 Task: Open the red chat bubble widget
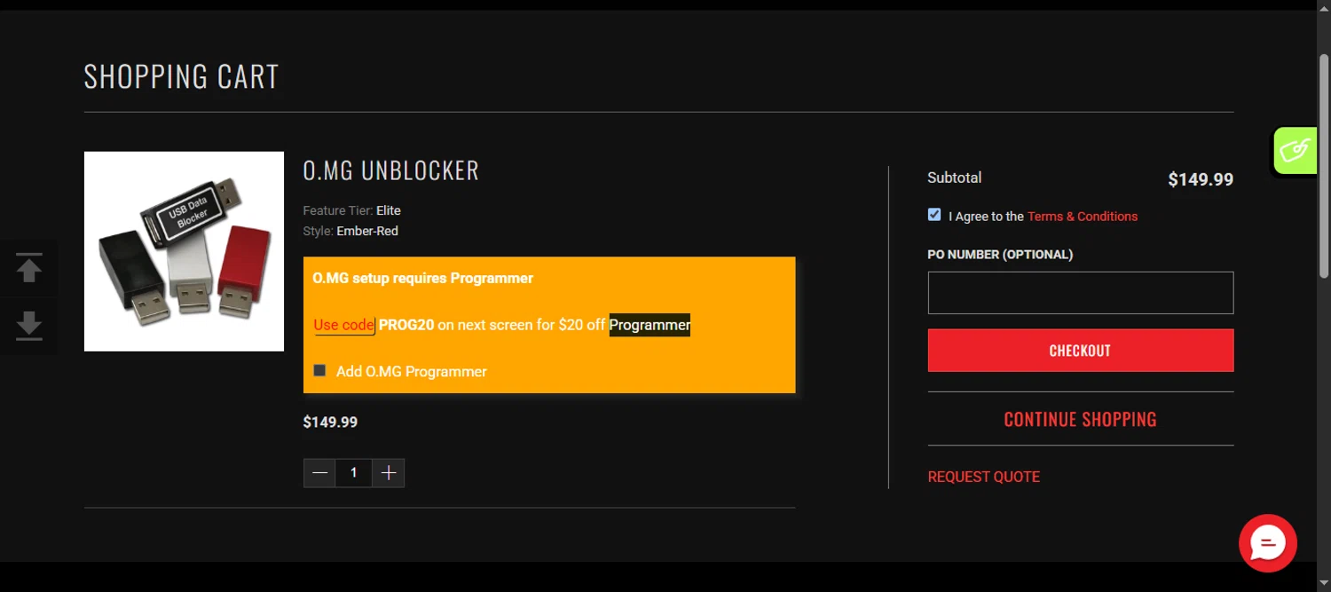tap(1268, 543)
